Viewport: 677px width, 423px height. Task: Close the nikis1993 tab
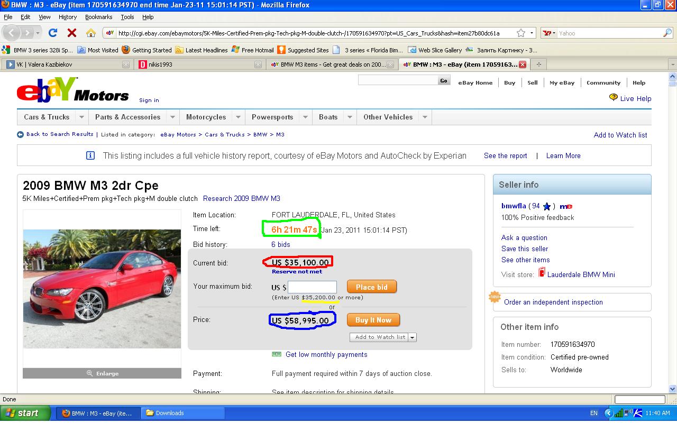[x=258, y=65]
